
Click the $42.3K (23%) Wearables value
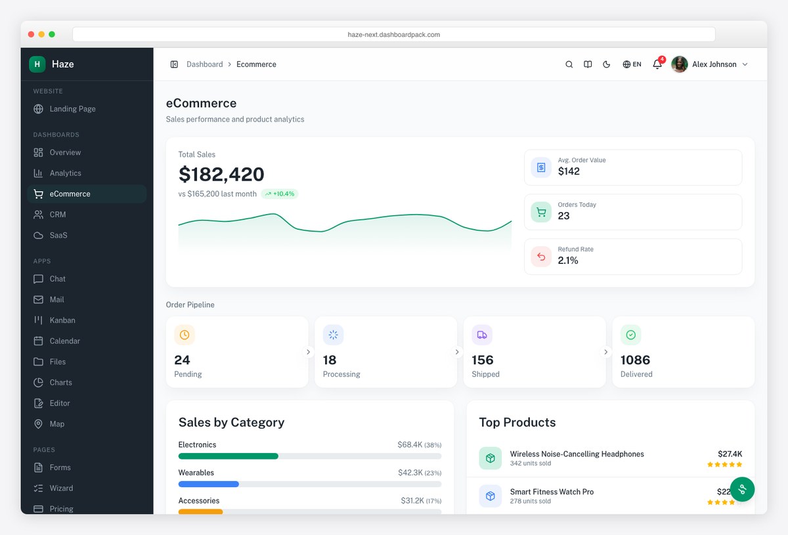tap(420, 473)
